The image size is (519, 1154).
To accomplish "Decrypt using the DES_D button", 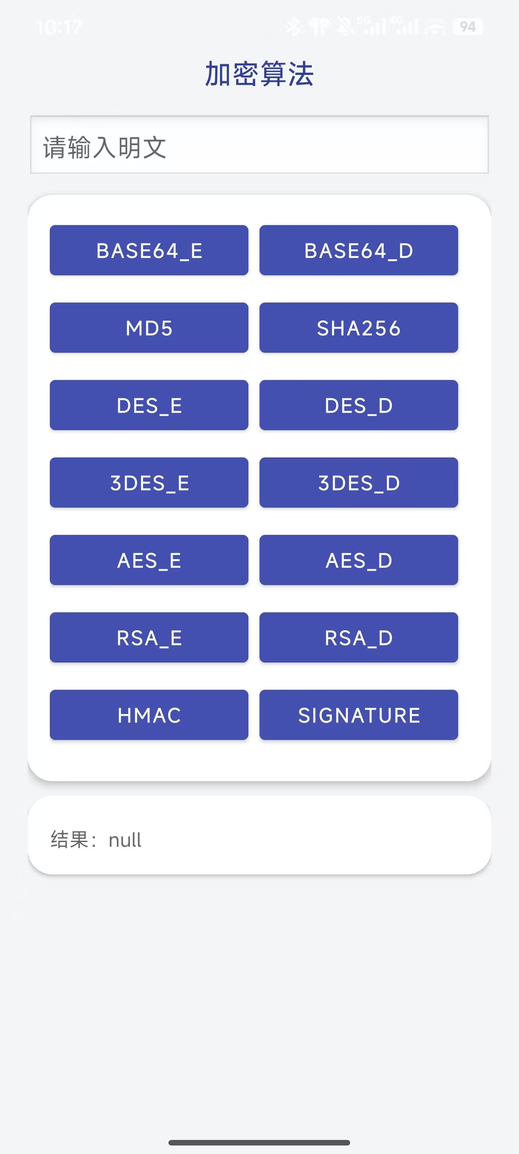I will click(x=359, y=405).
